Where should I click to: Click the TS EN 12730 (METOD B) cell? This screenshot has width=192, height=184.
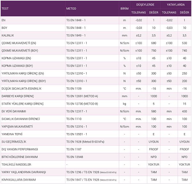82,104
